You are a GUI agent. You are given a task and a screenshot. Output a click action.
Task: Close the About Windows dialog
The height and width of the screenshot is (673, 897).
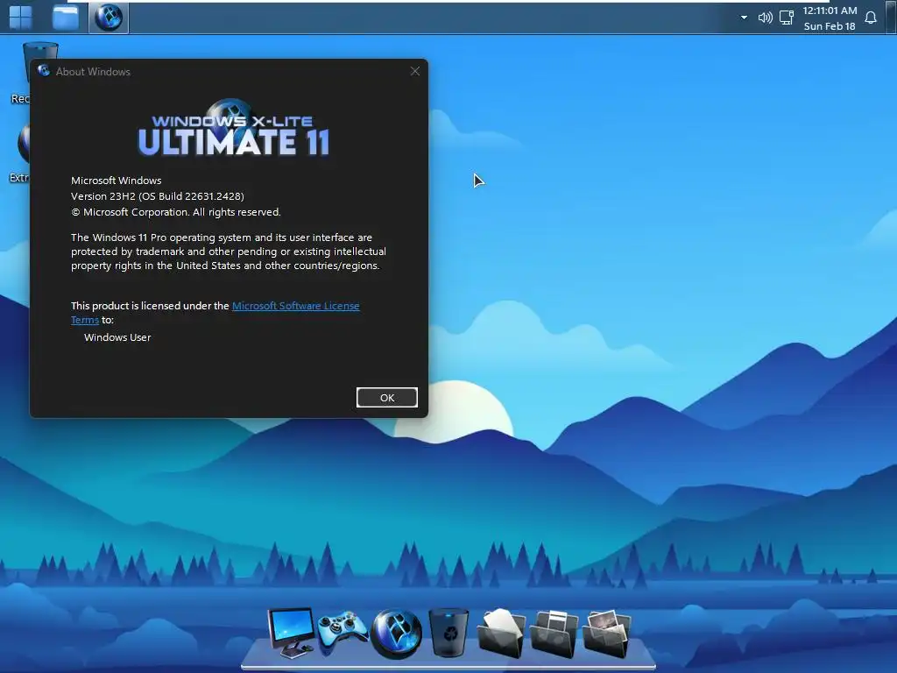[x=414, y=71]
